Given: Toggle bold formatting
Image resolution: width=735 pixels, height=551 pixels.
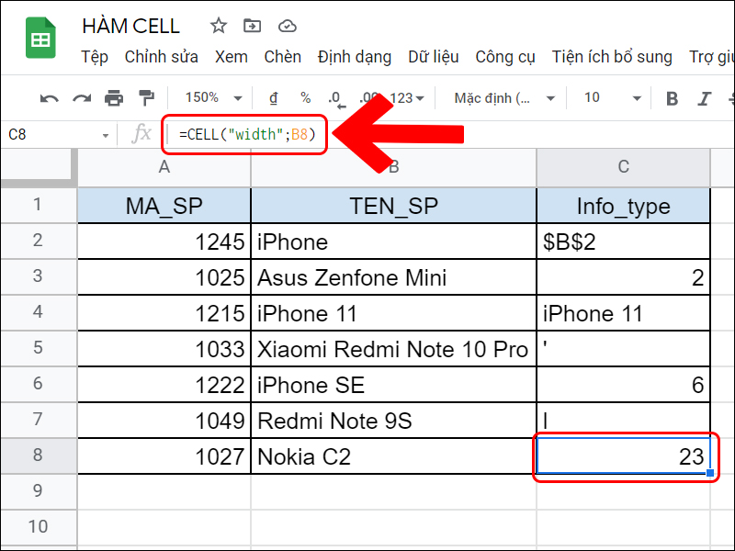Looking at the screenshot, I should pos(671,98).
